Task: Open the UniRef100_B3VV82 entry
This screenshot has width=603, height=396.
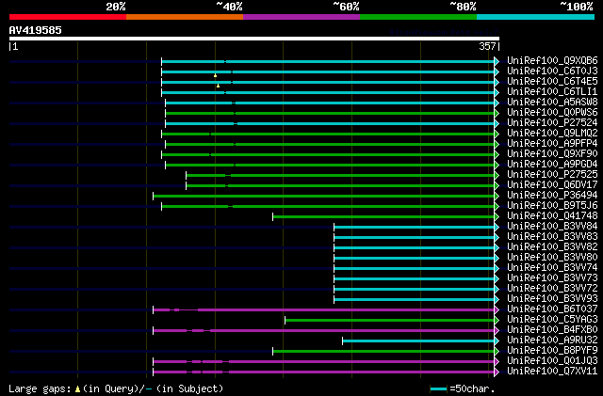Action: click(x=552, y=247)
